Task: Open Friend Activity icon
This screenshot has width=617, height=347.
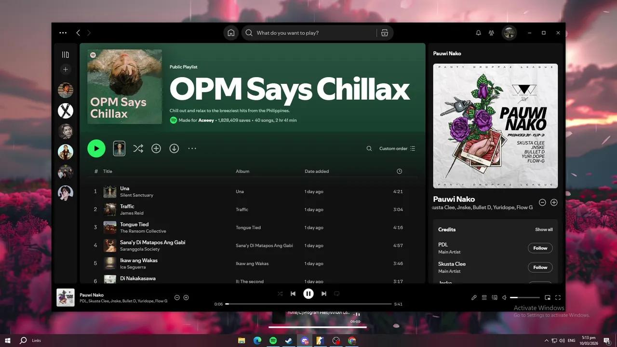Action: pos(491,33)
